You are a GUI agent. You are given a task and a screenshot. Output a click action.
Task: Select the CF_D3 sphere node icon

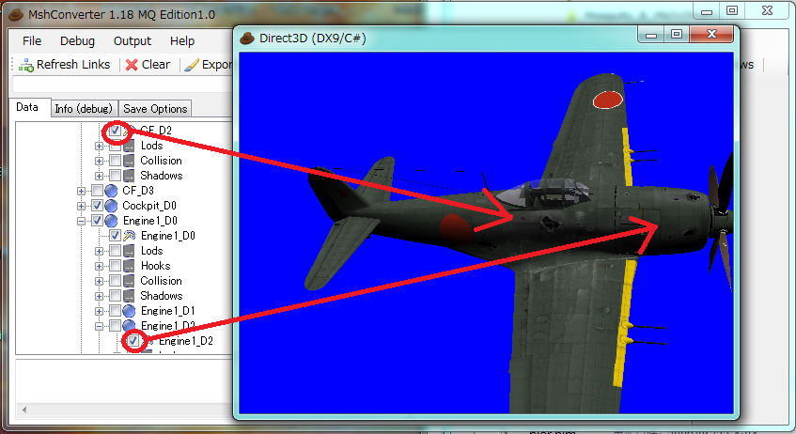point(111,191)
